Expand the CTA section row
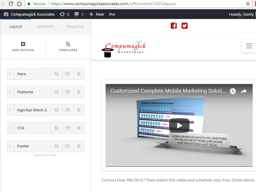 tap(10, 128)
